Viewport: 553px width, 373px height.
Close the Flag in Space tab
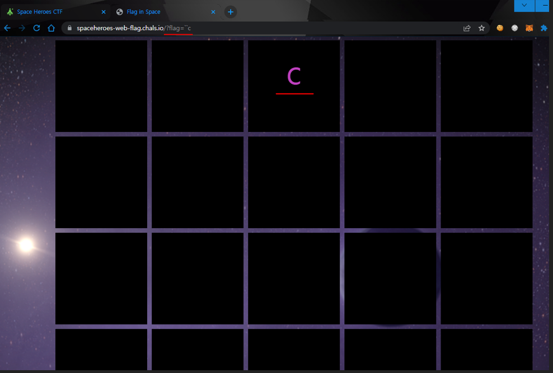click(213, 12)
